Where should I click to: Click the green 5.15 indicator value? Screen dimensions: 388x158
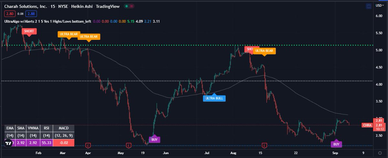coord(130,21)
